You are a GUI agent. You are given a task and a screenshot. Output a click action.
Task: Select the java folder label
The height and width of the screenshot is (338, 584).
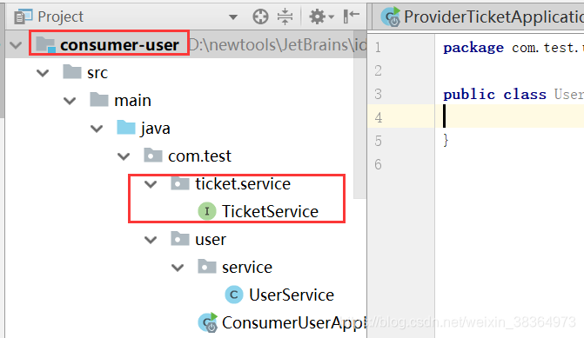point(155,129)
